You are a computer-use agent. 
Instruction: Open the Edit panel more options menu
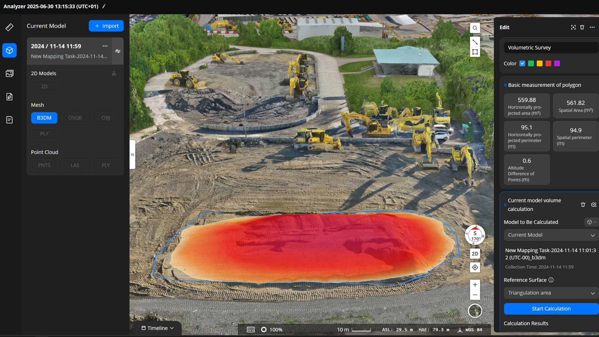click(592, 27)
